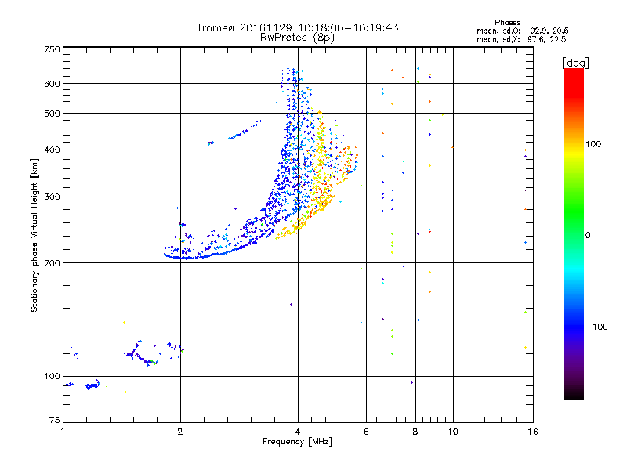Image resolution: width=627 pixels, height=470 pixels.
Task: Click the "2" frequency tick label
Action: [x=180, y=432]
